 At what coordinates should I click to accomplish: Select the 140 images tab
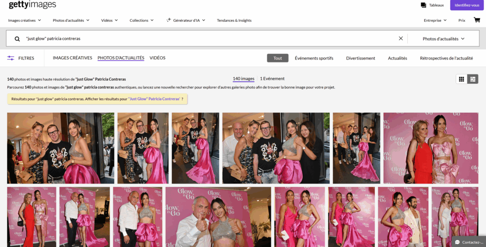(x=243, y=79)
